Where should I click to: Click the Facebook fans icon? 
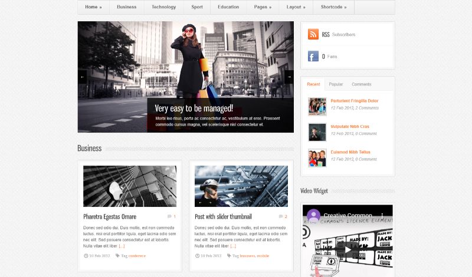pos(313,57)
